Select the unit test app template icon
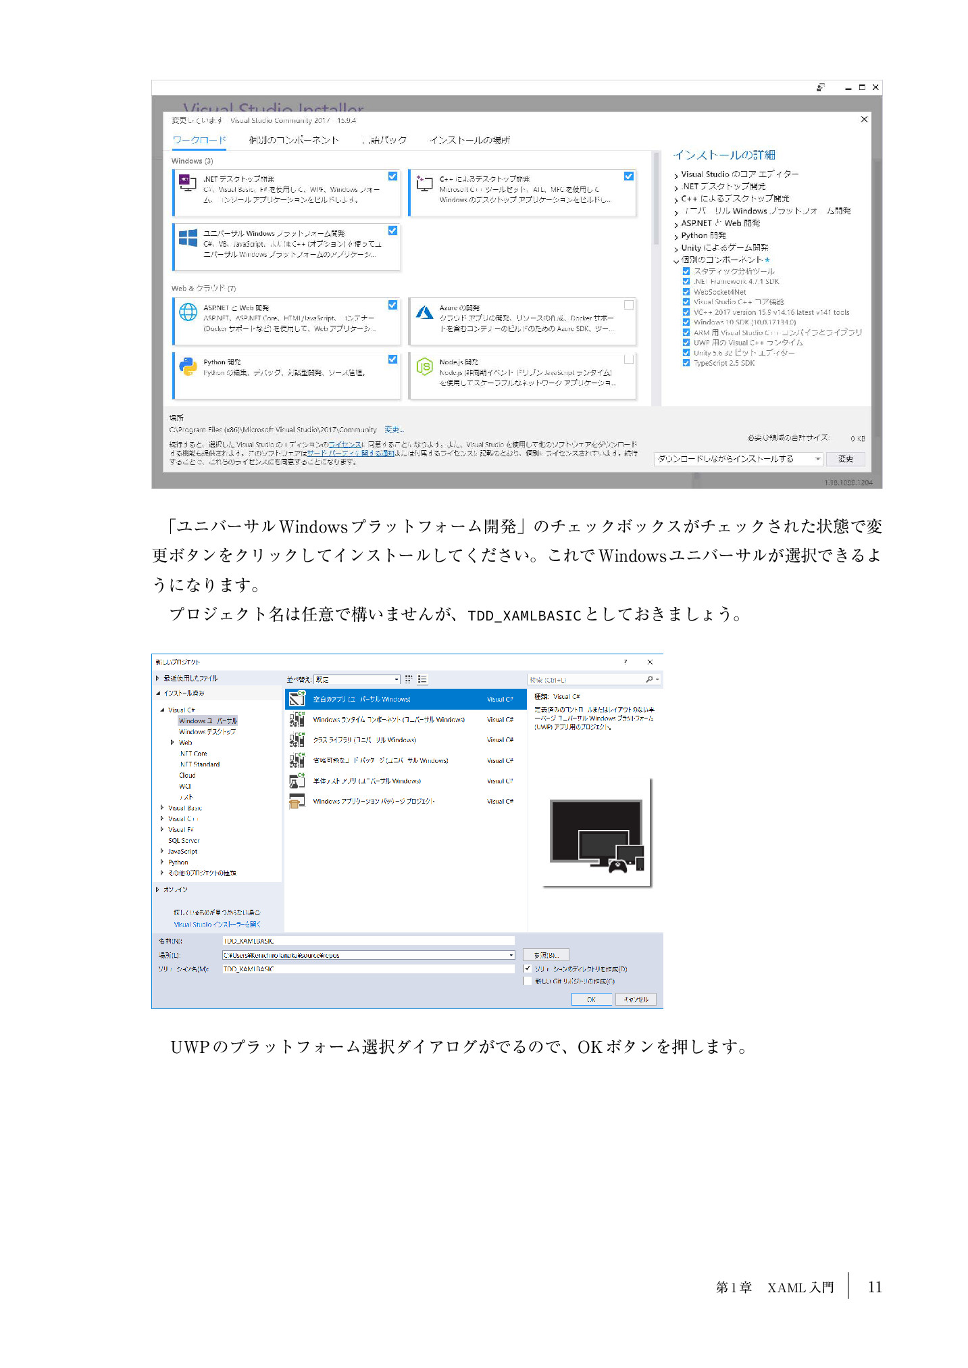The image size is (968, 1368). click(297, 781)
